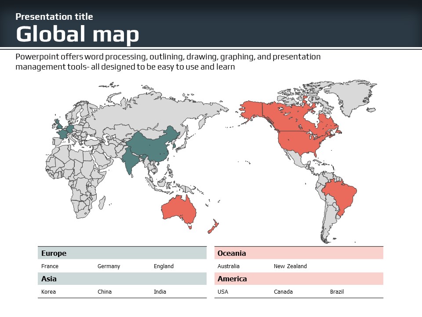This screenshot has height=317, width=422.
Task: Select the 'Korea' text in the table
Action: [48, 292]
